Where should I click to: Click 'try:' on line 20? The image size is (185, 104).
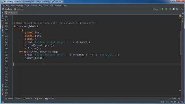pyautogui.click(x=22, y=29)
